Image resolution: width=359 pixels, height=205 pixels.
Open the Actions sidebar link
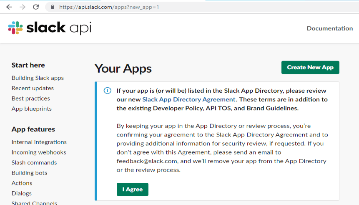click(x=22, y=183)
